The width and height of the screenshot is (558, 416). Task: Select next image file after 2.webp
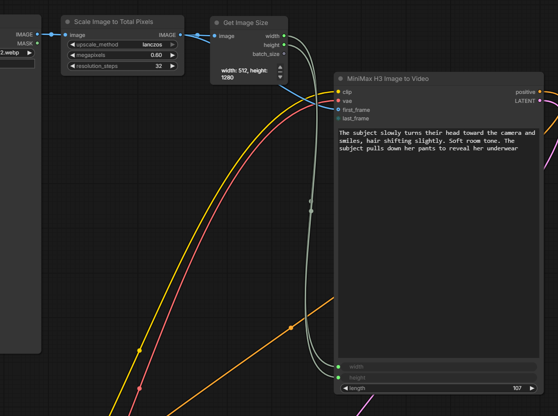[x=29, y=52]
